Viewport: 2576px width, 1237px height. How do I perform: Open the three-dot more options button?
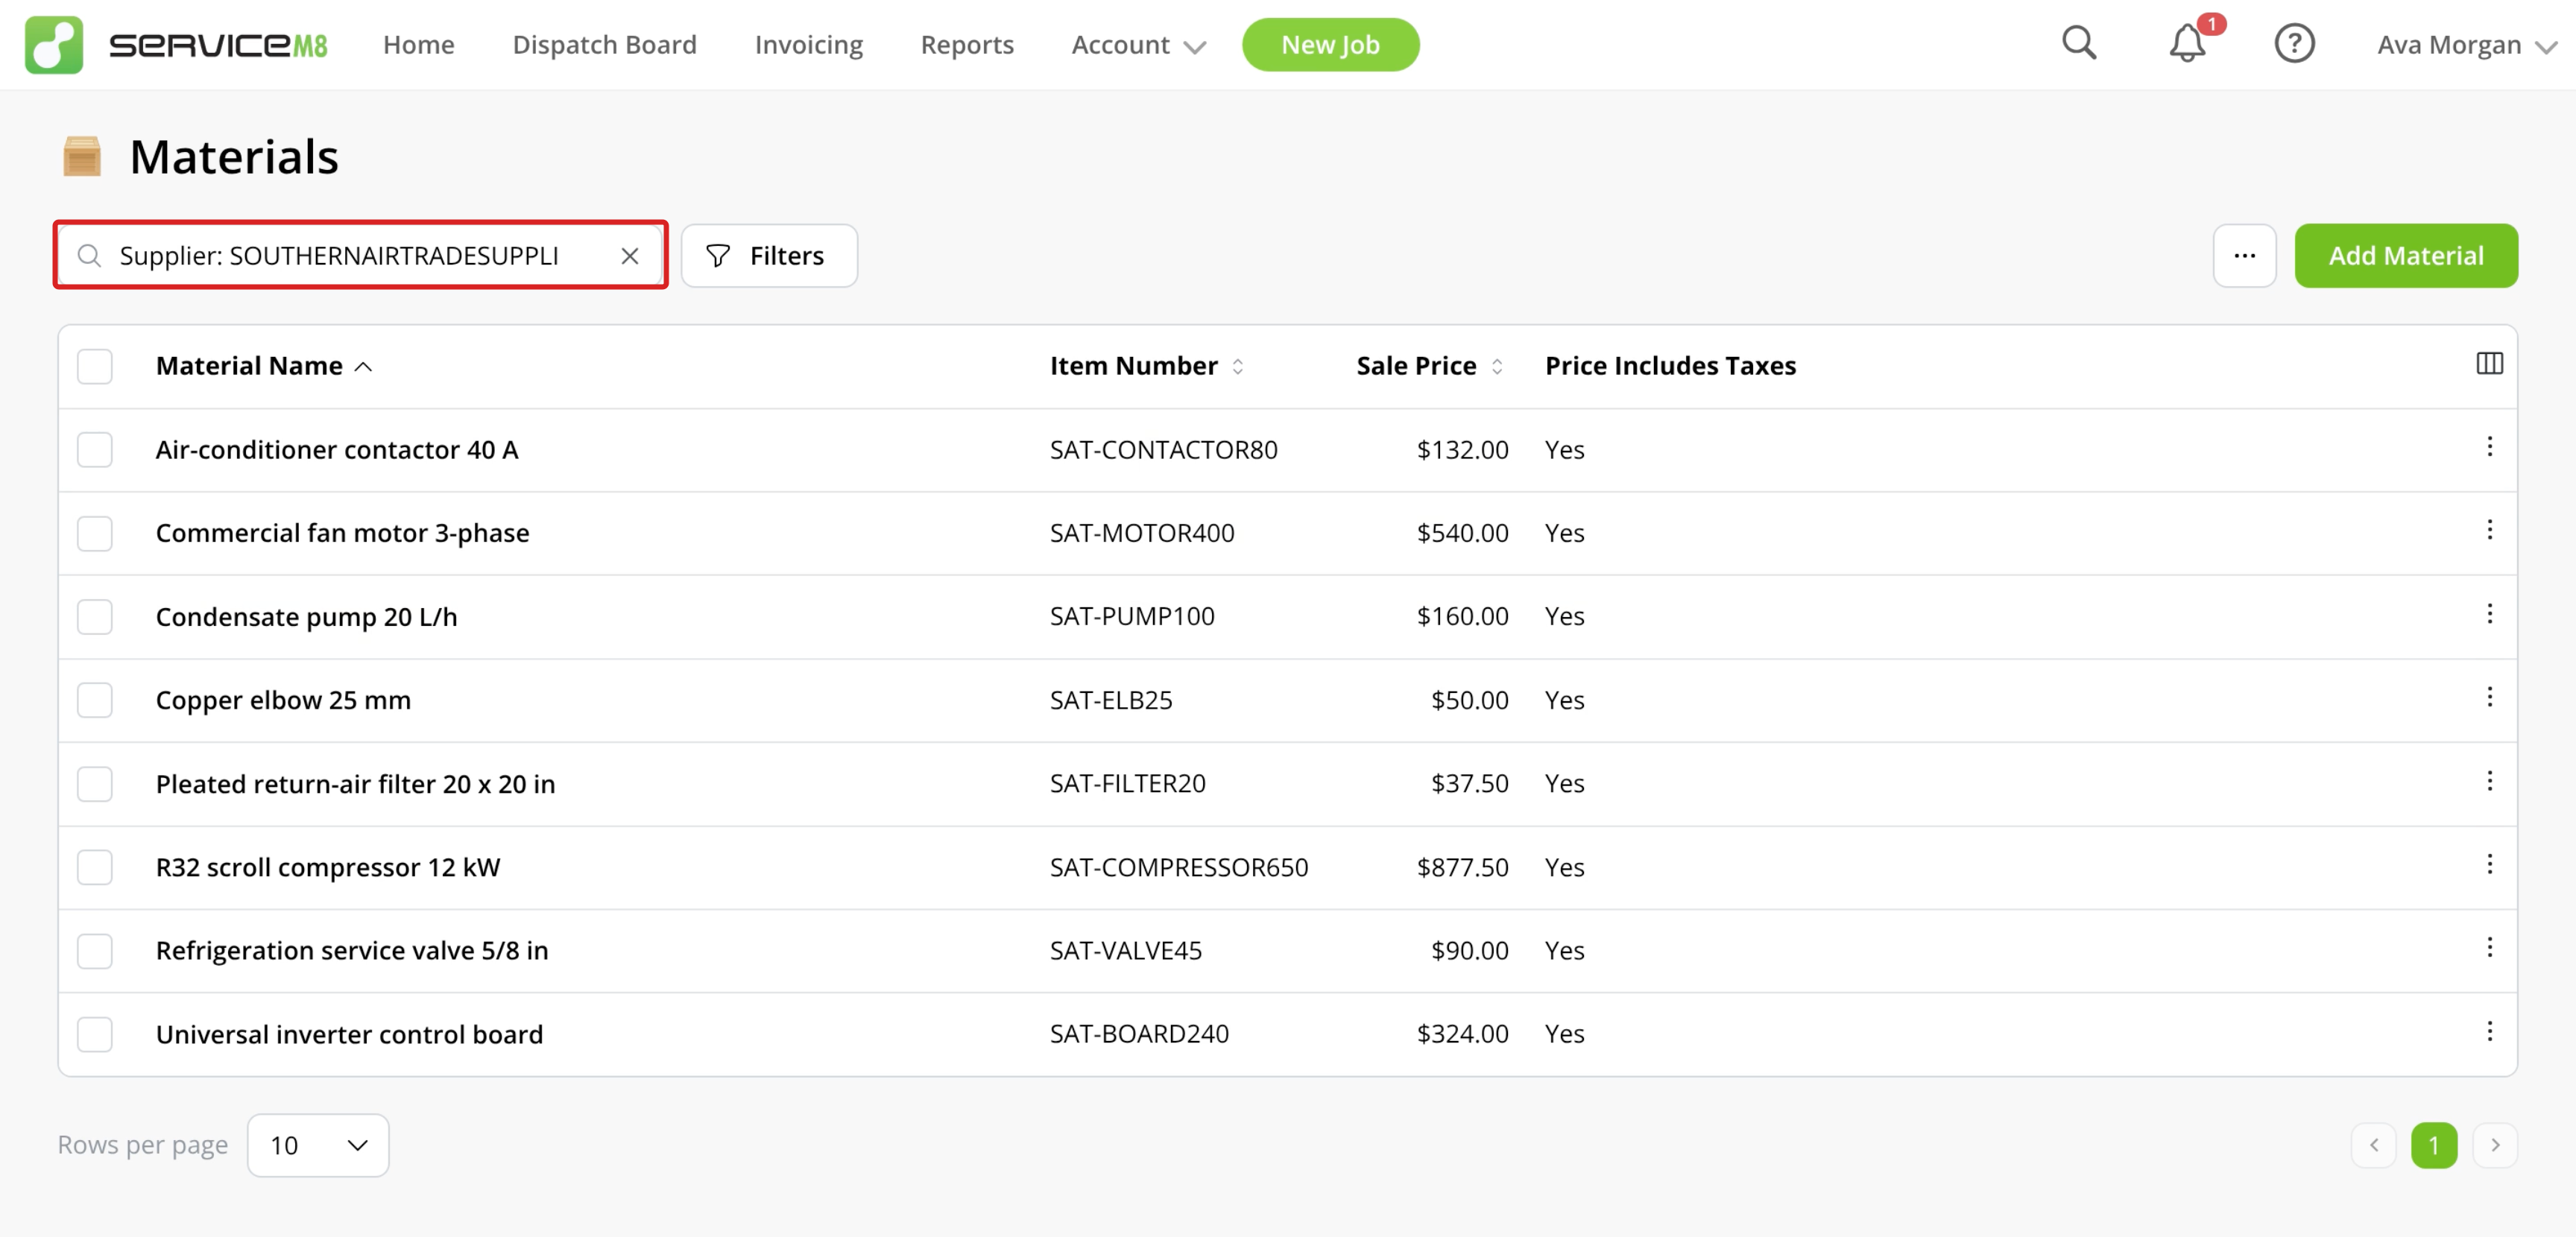[x=2244, y=256]
